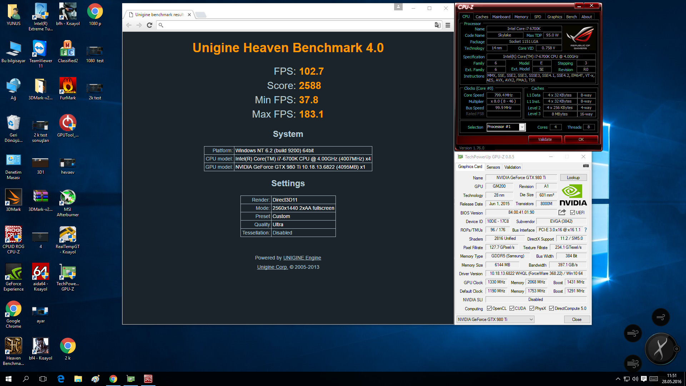
Task: Open Intel Extreme Tuning desktop icon
Action: (40, 17)
